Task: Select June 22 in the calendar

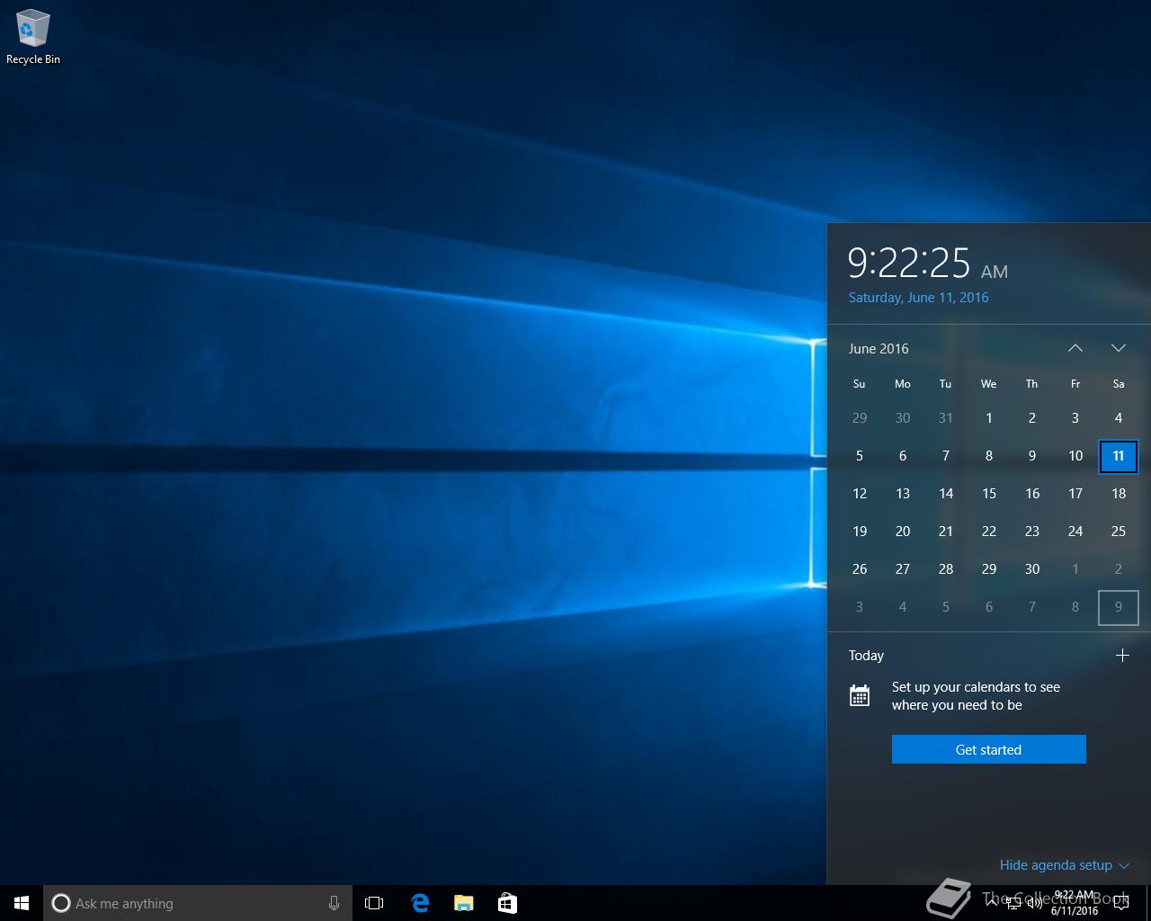Action: pyautogui.click(x=989, y=532)
